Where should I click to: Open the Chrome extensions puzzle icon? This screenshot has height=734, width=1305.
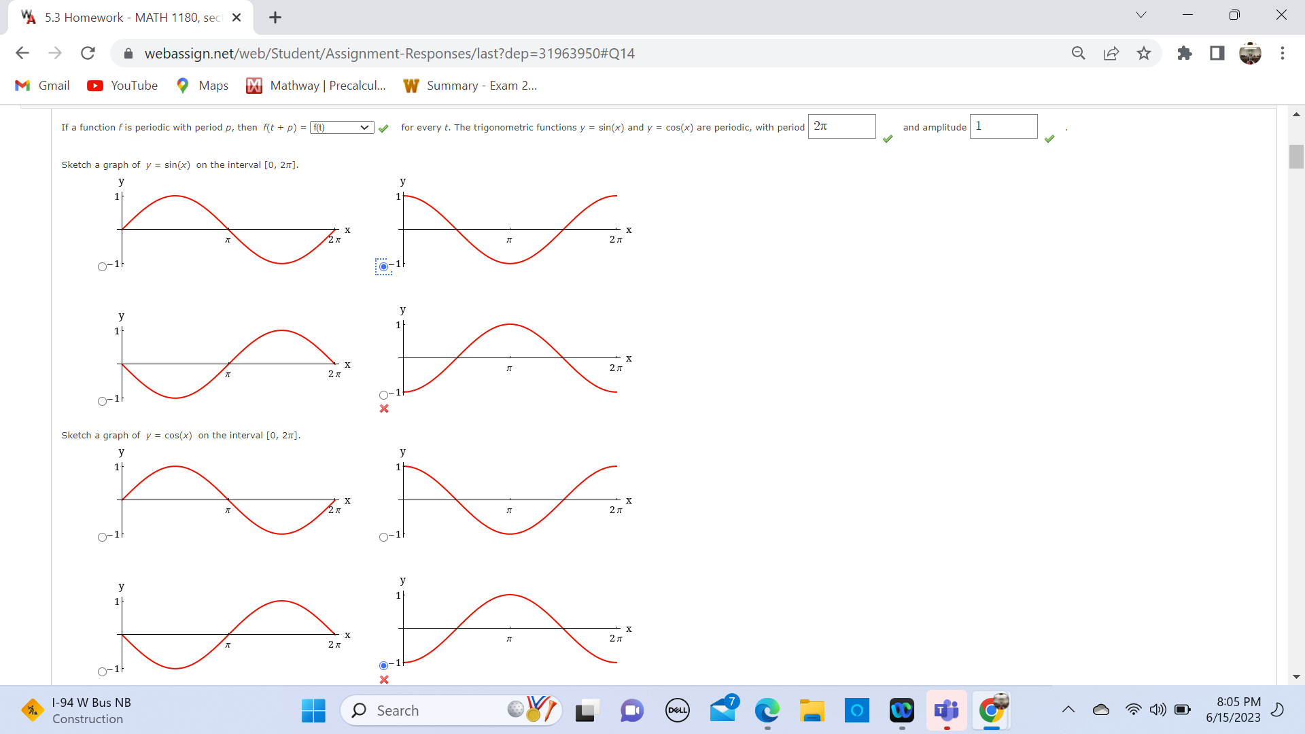point(1184,53)
